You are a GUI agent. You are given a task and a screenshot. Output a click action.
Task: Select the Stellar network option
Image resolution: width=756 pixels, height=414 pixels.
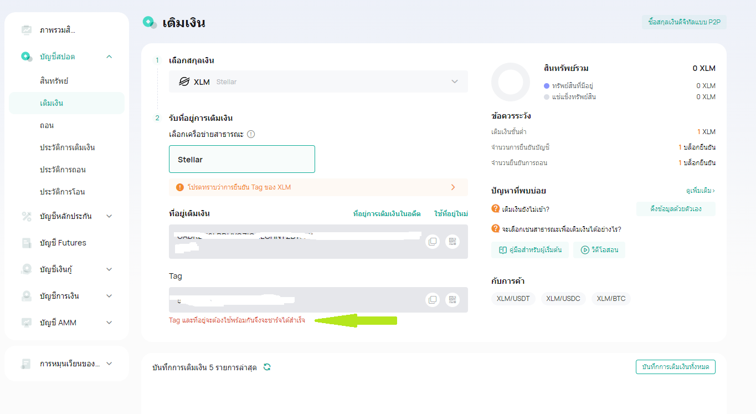(x=242, y=160)
